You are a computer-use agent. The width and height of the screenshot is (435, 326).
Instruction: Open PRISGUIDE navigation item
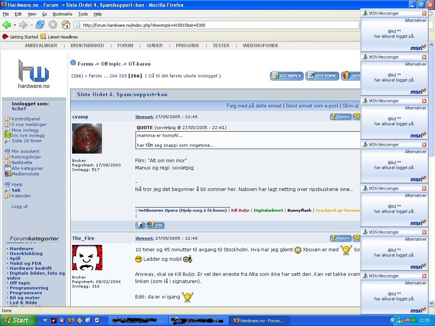pos(188,45)
